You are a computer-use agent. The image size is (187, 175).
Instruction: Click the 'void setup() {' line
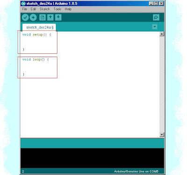coord(37,35)
